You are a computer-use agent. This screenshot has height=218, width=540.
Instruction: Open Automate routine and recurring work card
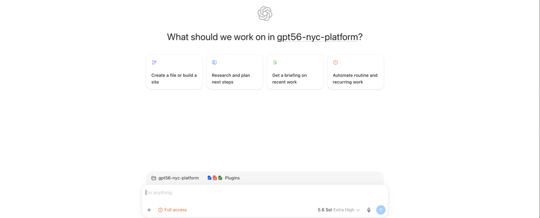point(355,72)
